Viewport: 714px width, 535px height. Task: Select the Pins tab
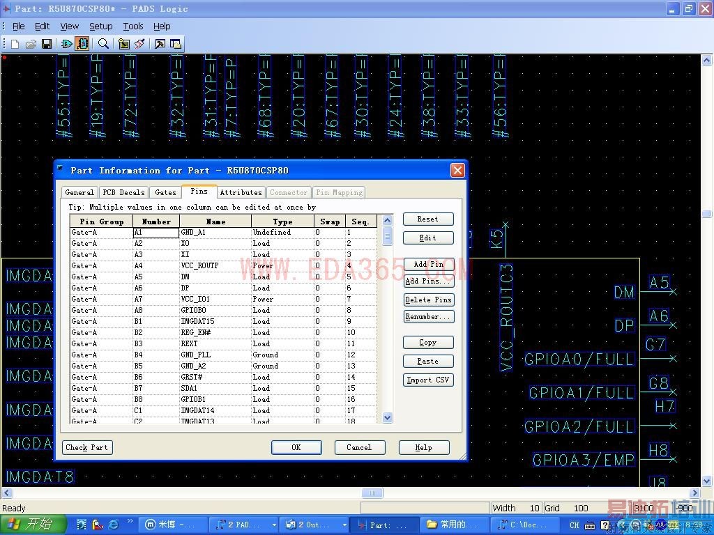pyautogui.click(x=199, y=192)
